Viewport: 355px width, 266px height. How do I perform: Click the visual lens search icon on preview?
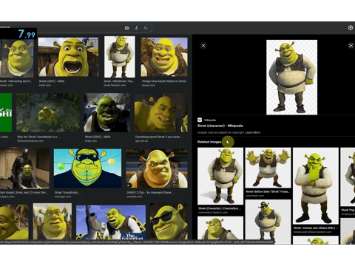coord(351,46)
